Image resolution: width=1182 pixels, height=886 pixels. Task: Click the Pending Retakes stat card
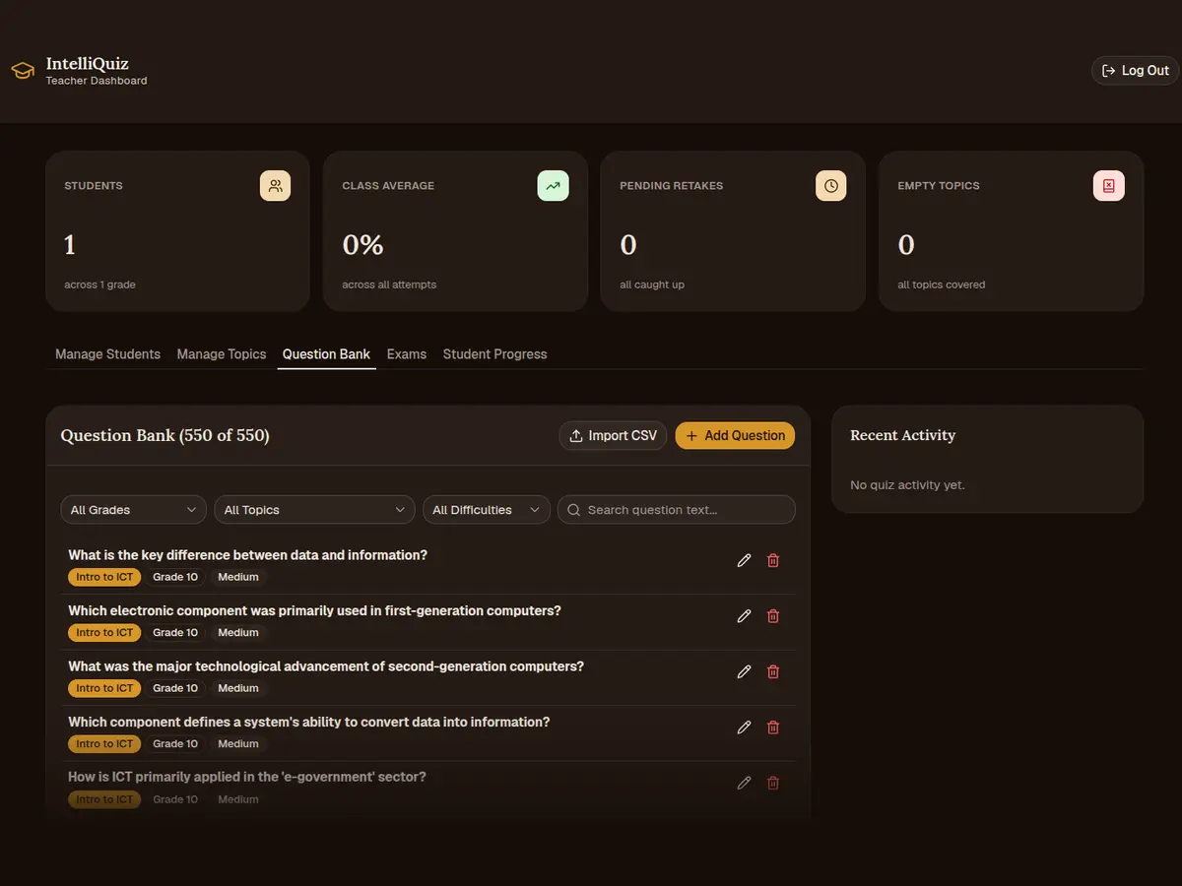click(733, 231)
